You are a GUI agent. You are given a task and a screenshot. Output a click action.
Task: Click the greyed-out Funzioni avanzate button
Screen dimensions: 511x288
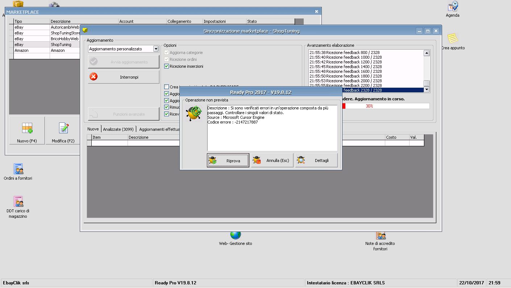tap(124, 114)
